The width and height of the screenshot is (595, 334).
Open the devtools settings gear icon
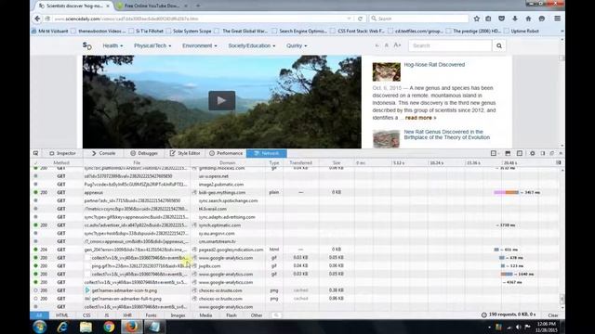pyautogui.click(x=533, y=153)
